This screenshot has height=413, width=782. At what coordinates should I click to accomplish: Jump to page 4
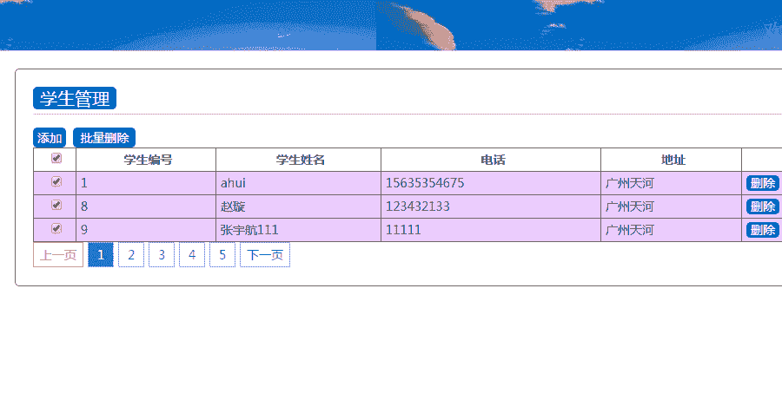pyautogui.click(x=192, y=255)
